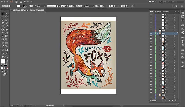Select the Shape Builder tool

pyautogui.click(x=3, y=40)
